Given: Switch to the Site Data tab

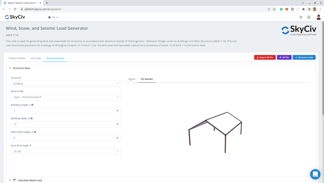Looking at the screenshot, I should tap(35, 58).
